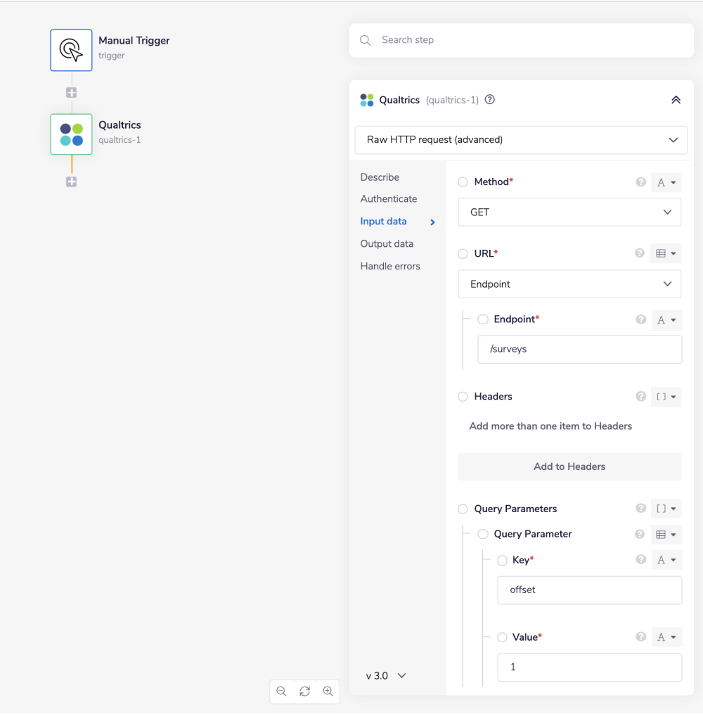Reset canvas zoom with the refresh icon
The image size is (703, 714).
coord(304,691)
